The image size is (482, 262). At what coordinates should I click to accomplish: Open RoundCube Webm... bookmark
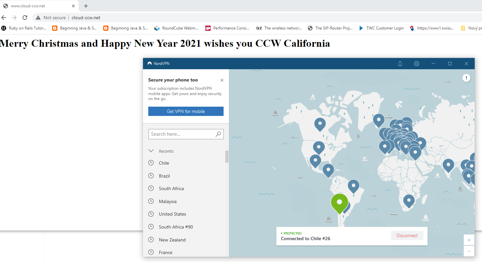pyautogui.click(x=176, y=28)
